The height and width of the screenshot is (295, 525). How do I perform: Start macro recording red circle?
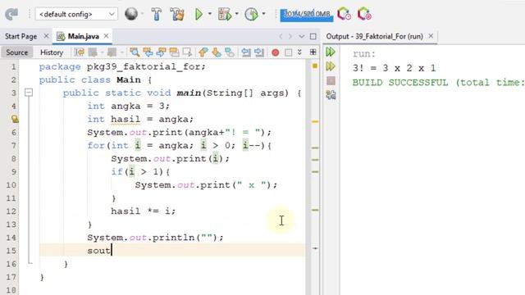(276, 52)
